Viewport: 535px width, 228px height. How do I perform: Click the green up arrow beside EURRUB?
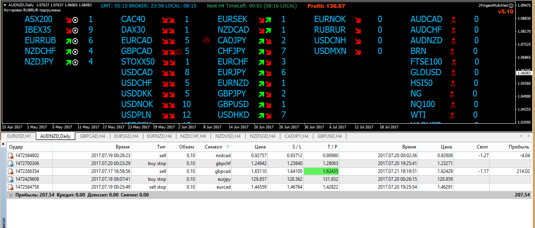[x=68, y=41]
